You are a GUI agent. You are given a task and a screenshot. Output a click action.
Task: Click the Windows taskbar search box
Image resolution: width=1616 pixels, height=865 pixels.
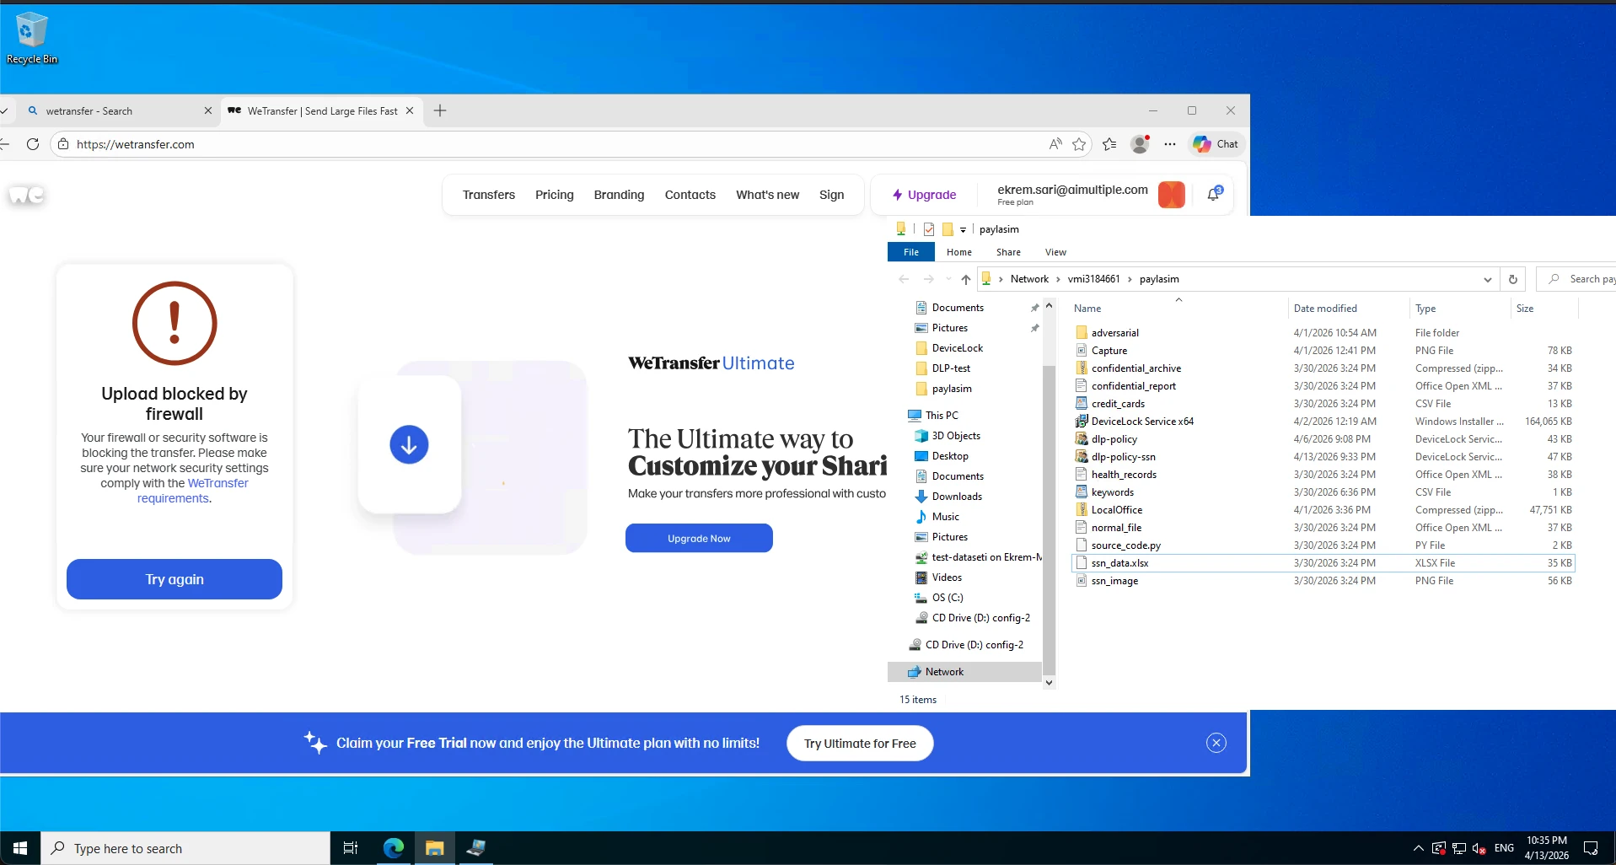click(x=185, y=848)
